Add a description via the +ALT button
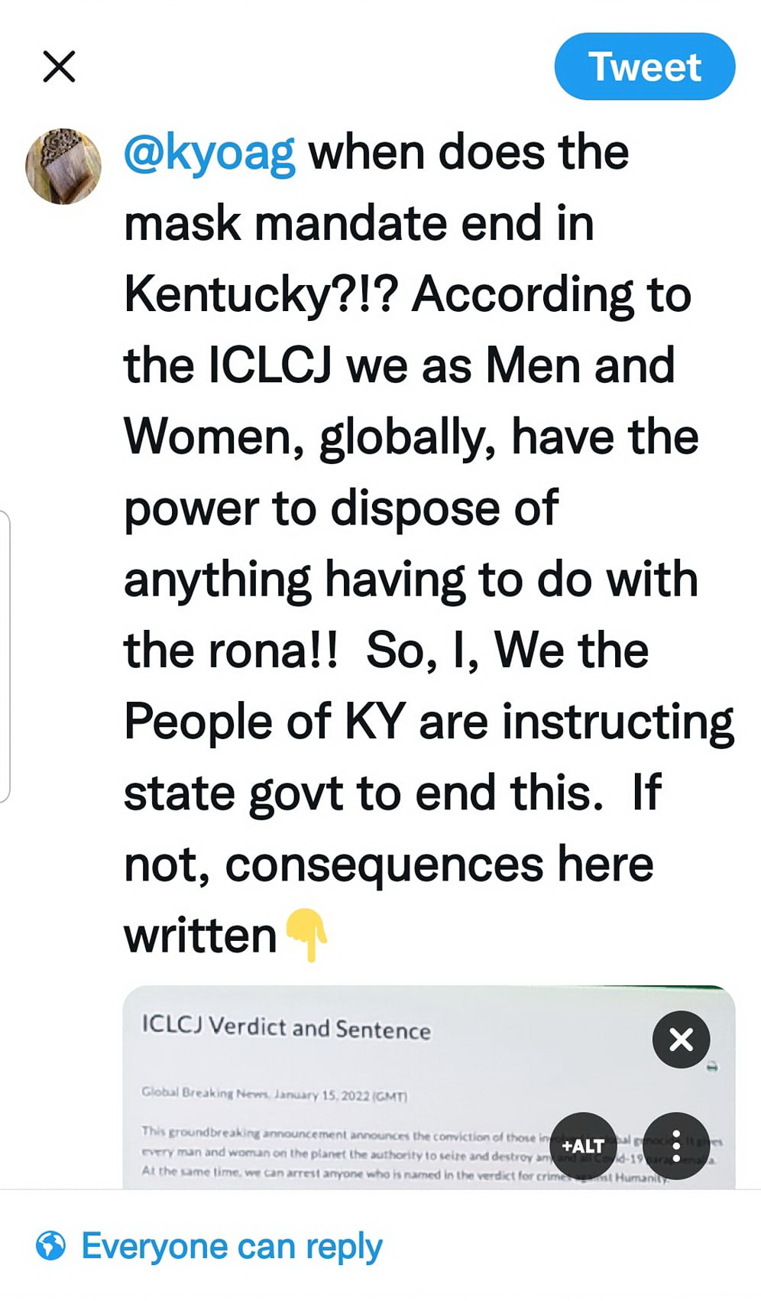The image size is (761, 1301). coord(583,1146)
